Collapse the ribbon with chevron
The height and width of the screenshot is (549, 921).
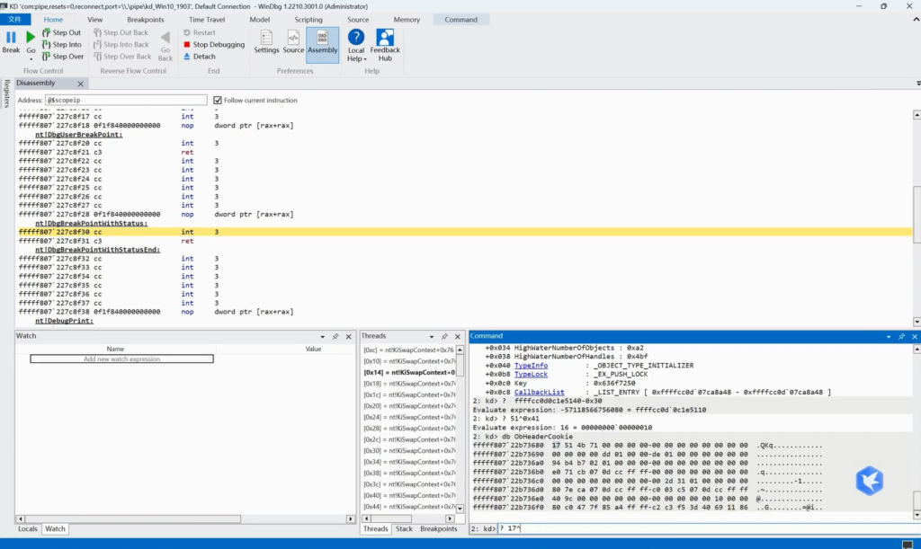pyautogui.click(x=916, y=20)
